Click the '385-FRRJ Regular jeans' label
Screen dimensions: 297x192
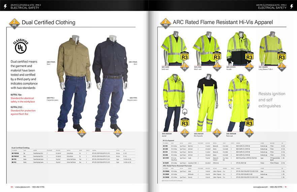[x=132, y=99]
